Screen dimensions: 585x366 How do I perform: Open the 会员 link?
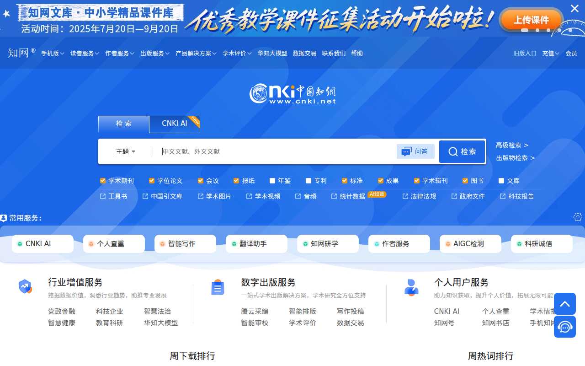[571, 53]
